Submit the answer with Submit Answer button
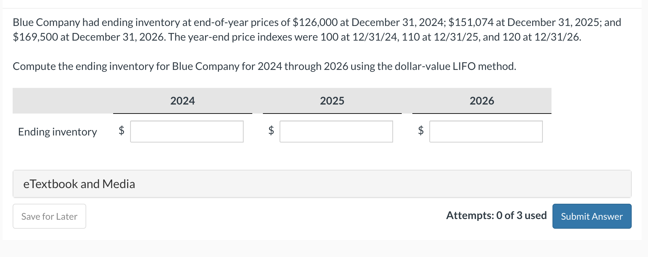The height and width of the screenshot is (257, 648). 591,216
